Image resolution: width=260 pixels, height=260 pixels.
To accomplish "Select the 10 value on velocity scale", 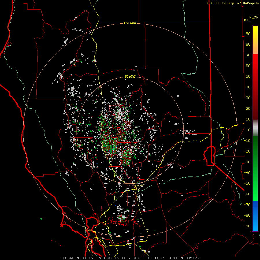I will pyautogui.click(x=248, y=119).
